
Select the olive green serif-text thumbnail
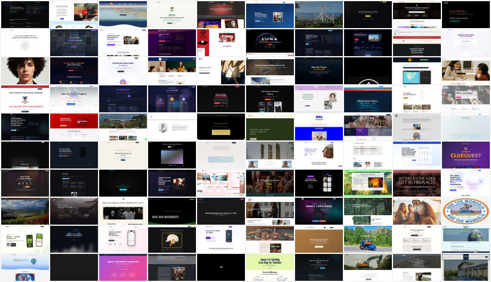[270, 127]
